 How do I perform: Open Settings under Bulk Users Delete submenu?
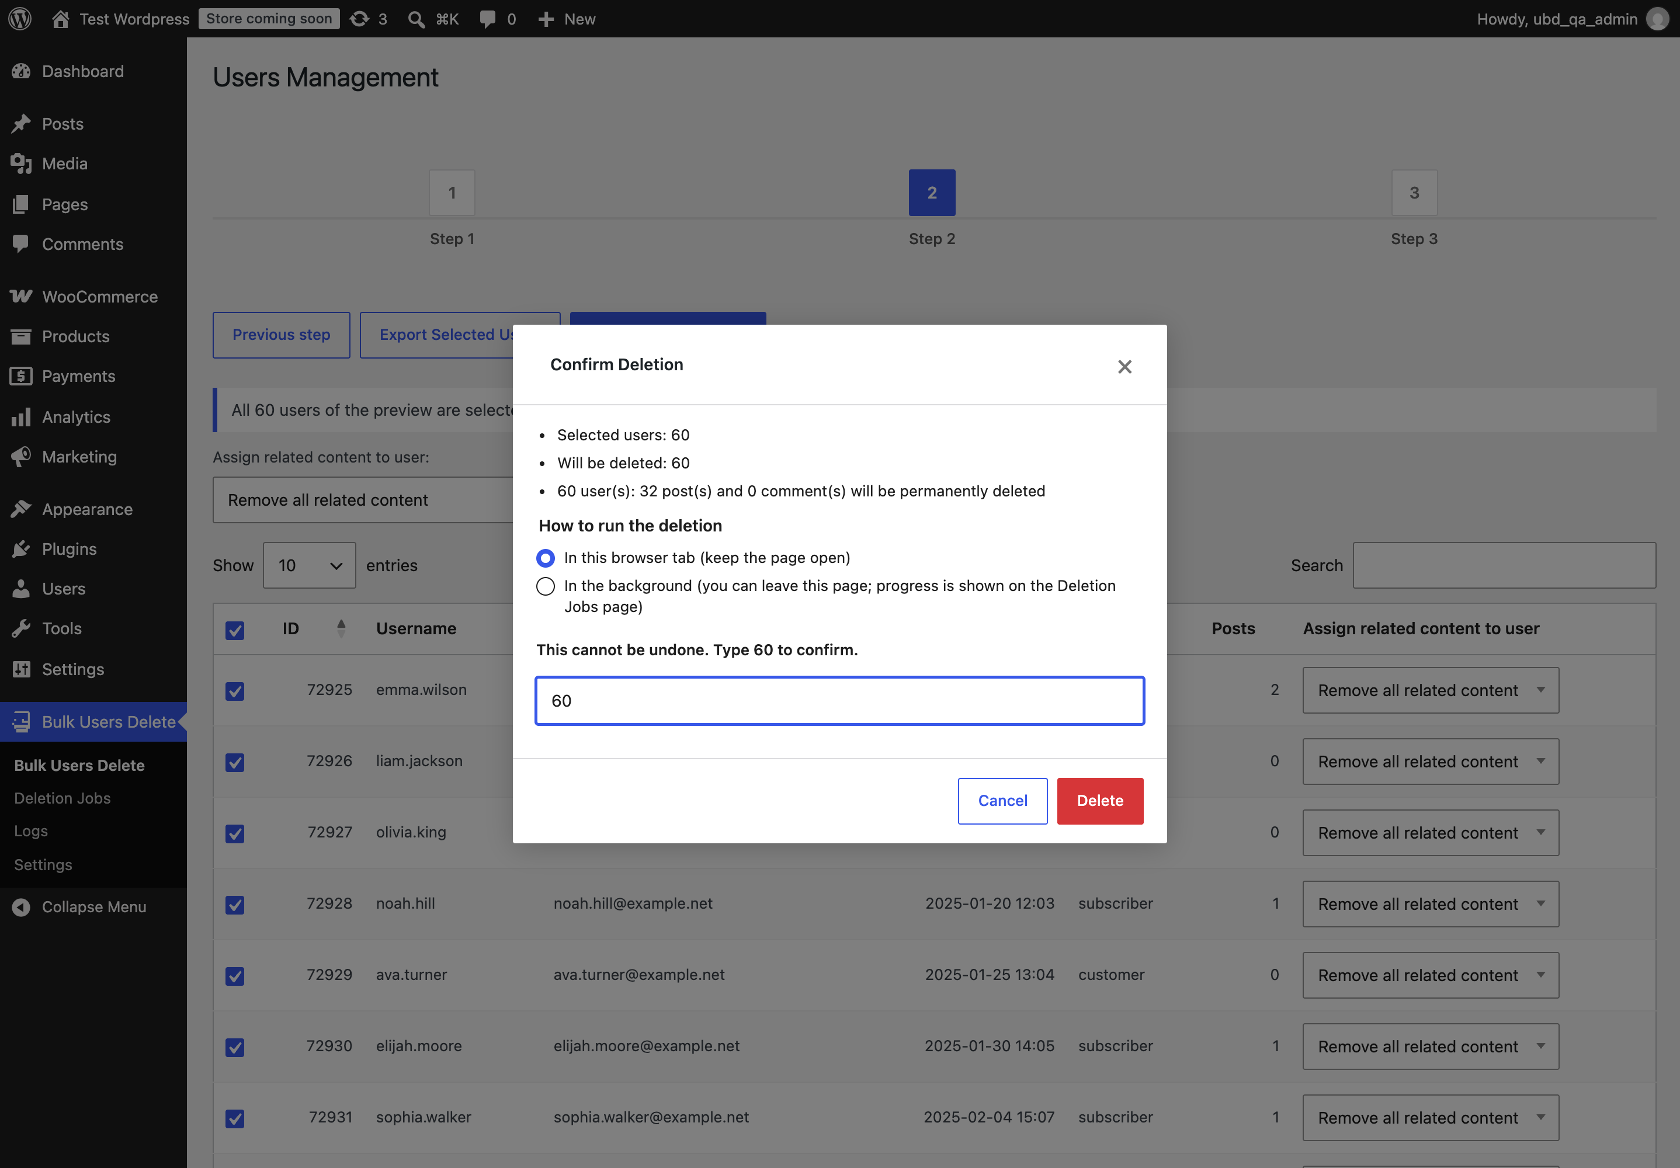pyautogui.click(x=43, y=864)
